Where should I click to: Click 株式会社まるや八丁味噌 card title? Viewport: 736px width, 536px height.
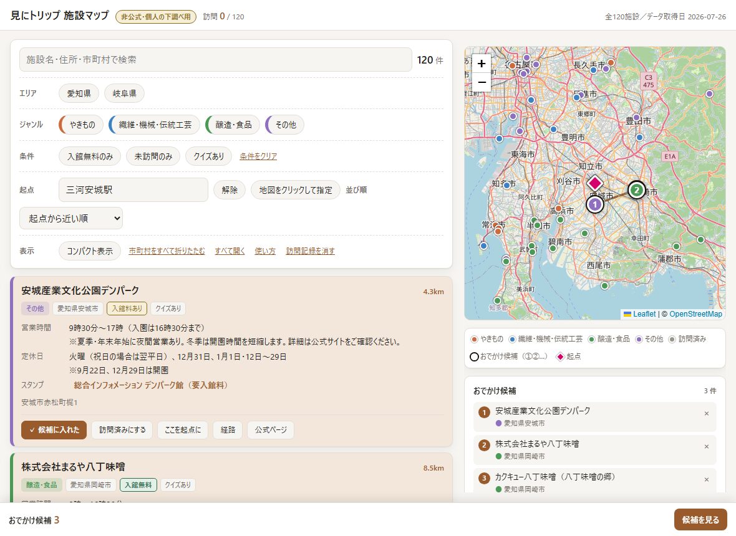[x=73, y=467]
